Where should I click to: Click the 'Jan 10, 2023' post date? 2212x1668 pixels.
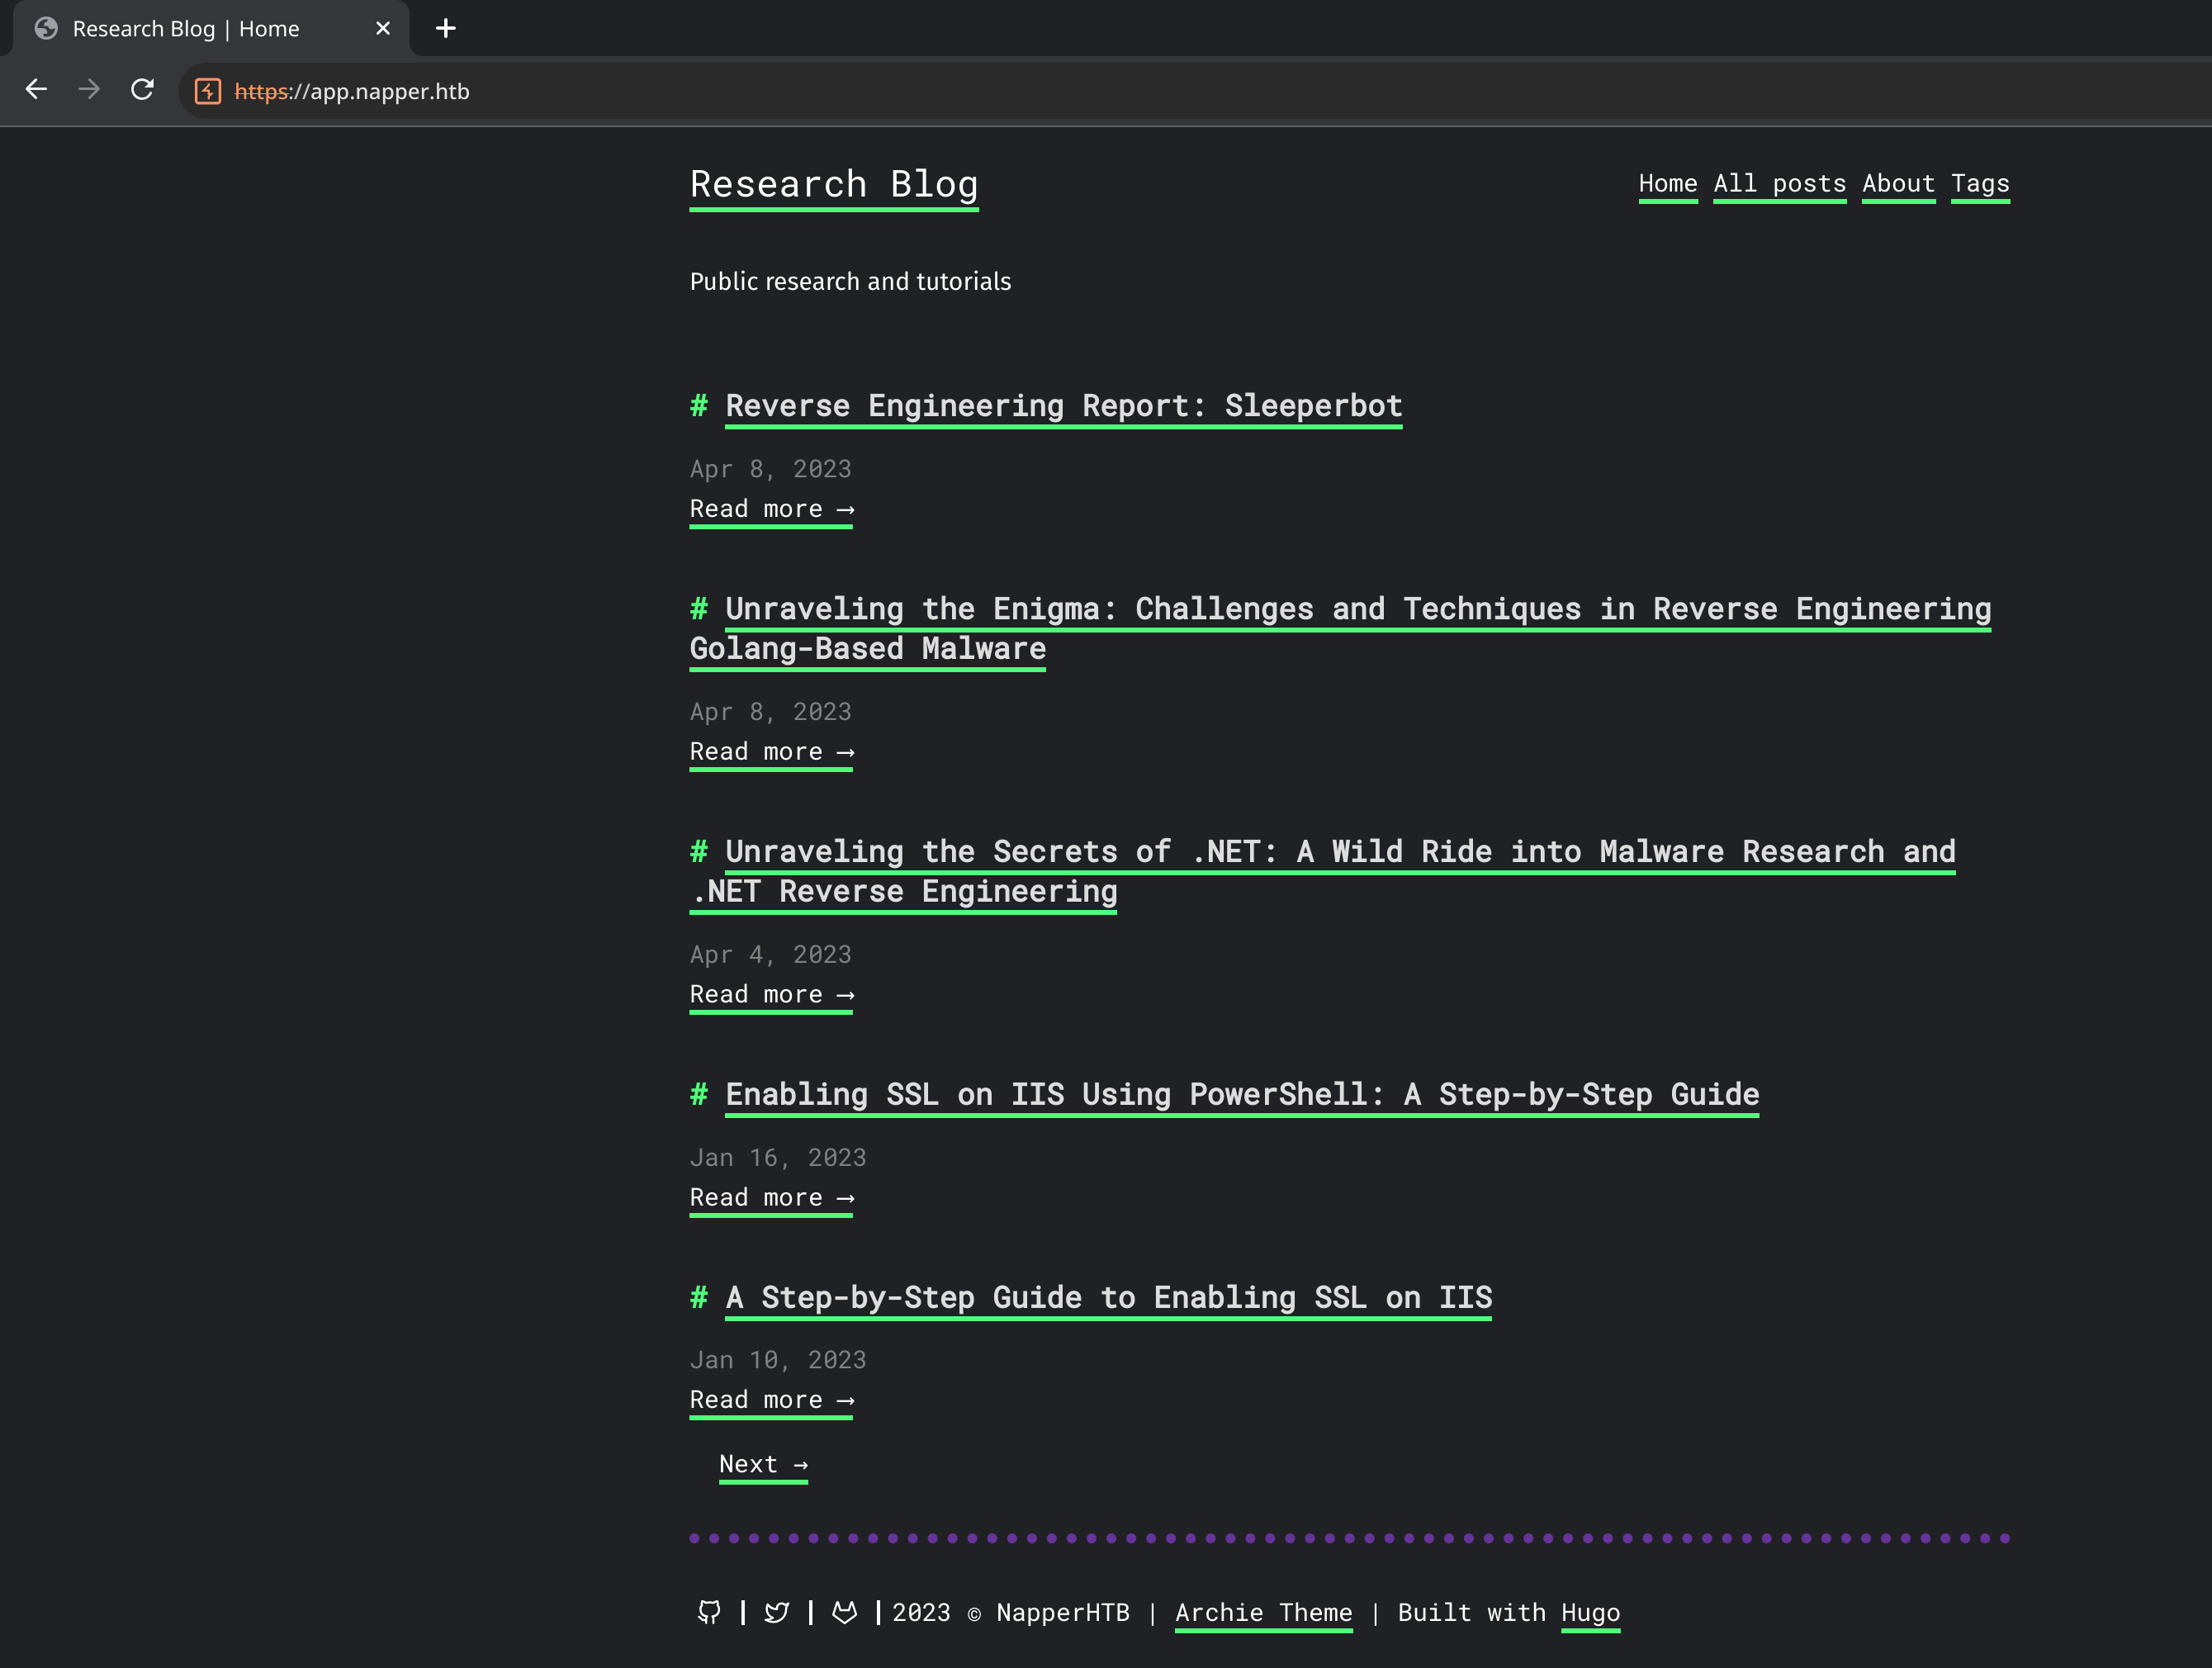(778, 1360)
